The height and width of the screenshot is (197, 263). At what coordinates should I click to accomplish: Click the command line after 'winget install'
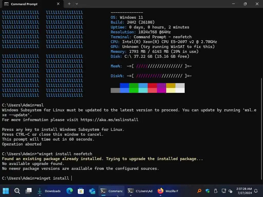71,178
